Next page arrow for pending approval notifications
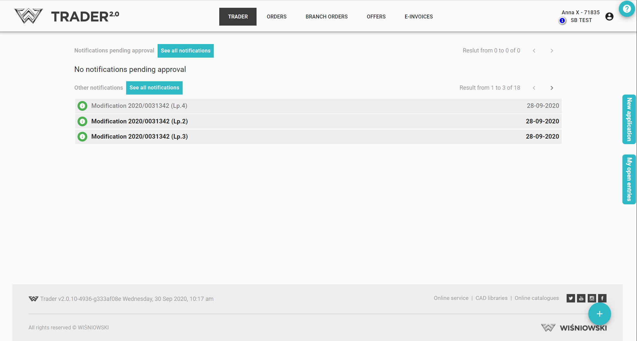 click(x=552, y=51)
